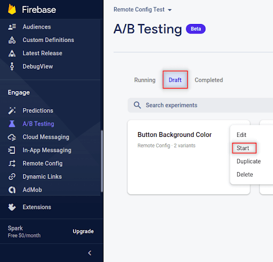Click the Dynamic Links chain icon
This screenshot has height=262, width=273.
click(12, 177)
